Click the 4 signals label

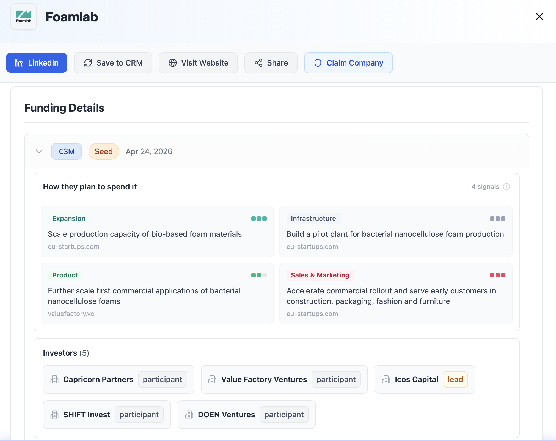(485, 187)
